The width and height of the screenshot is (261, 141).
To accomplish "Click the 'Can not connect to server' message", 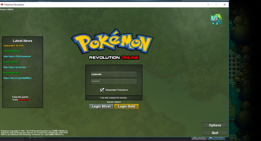I will (114, 98).
